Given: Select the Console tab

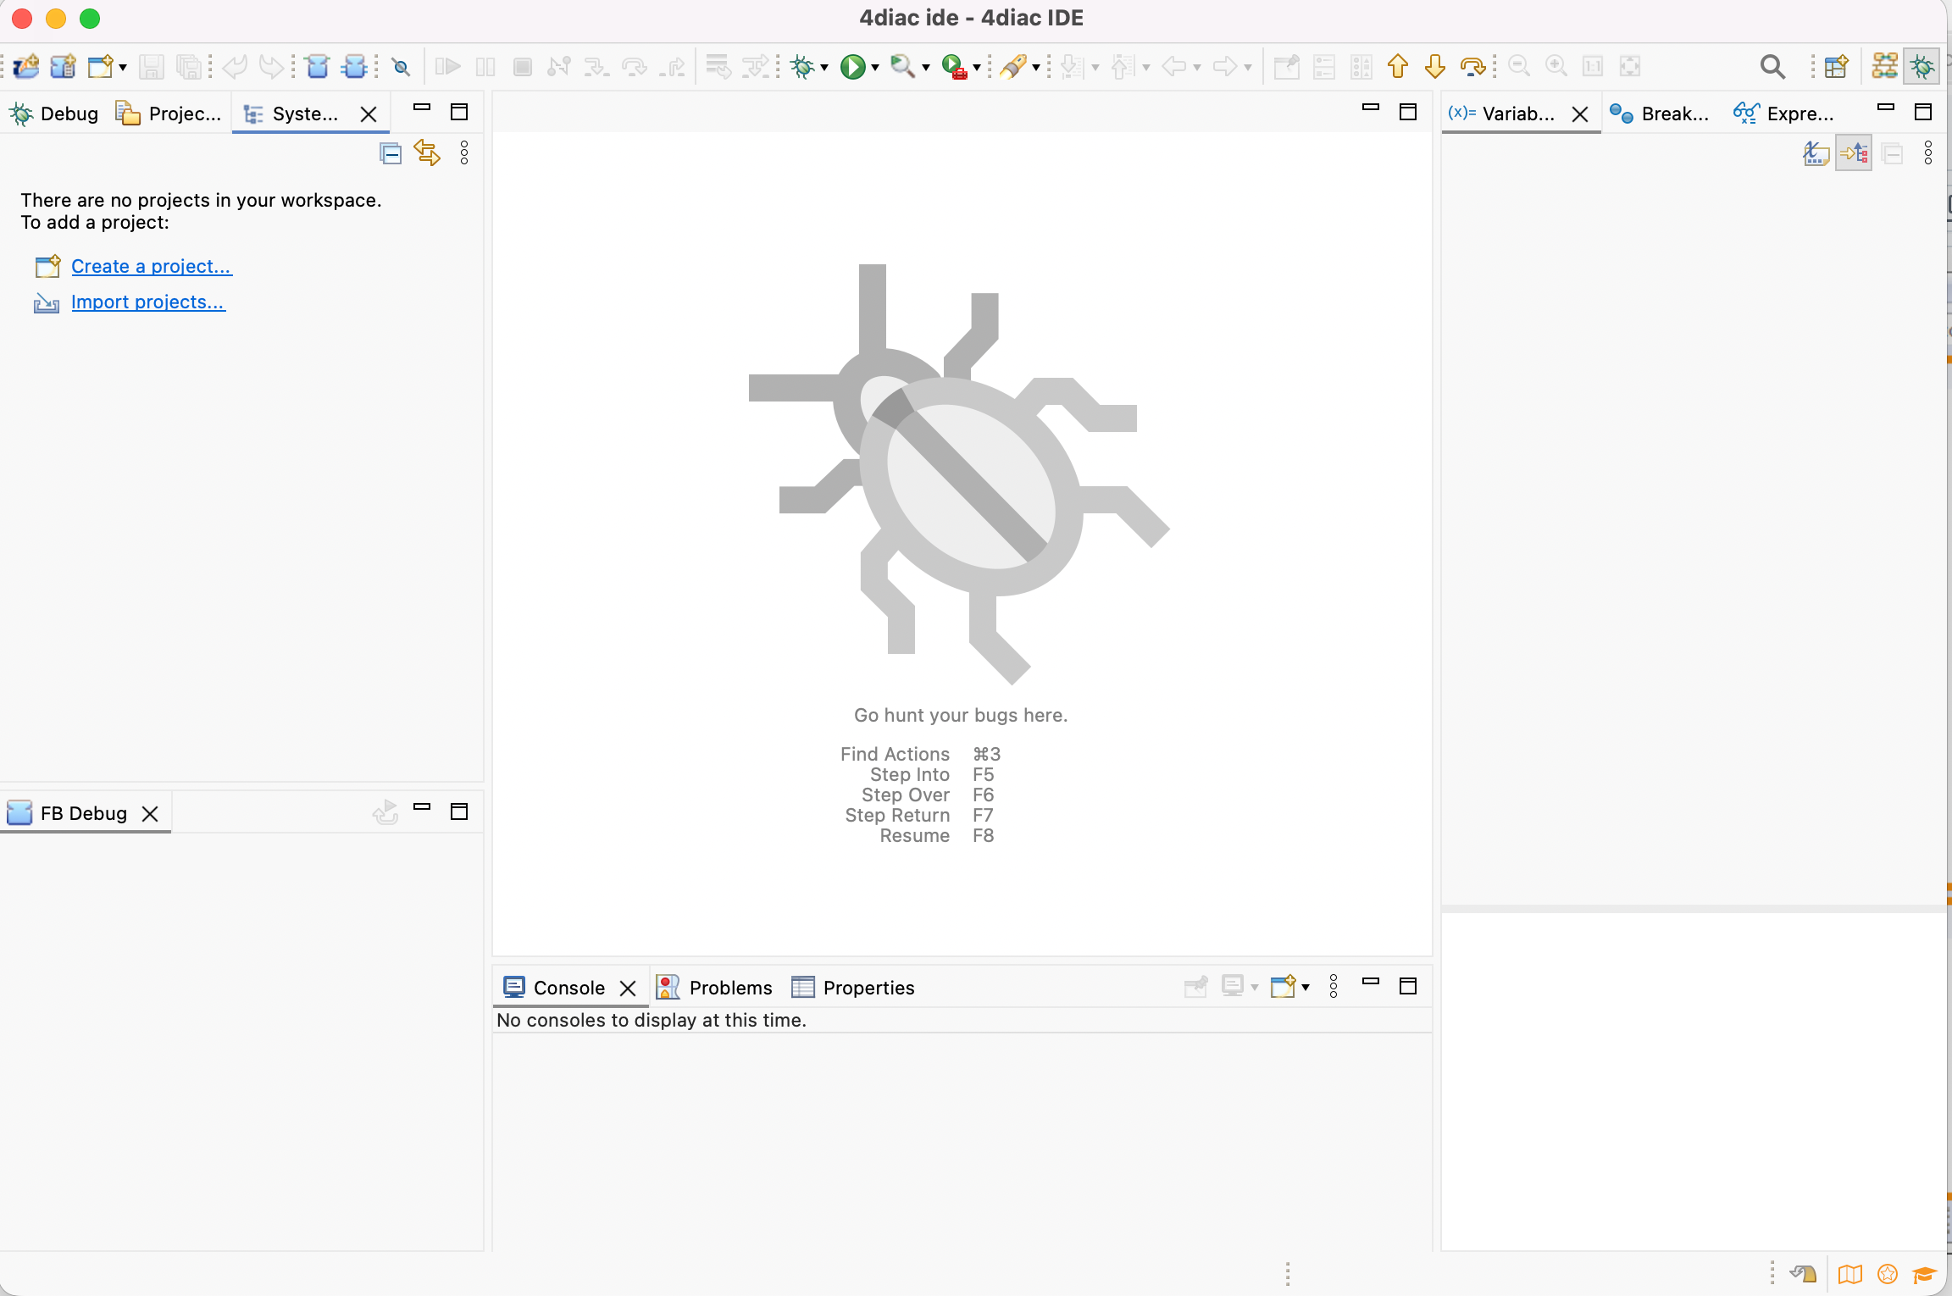Looking at the screenshot, I should [553, 988].
